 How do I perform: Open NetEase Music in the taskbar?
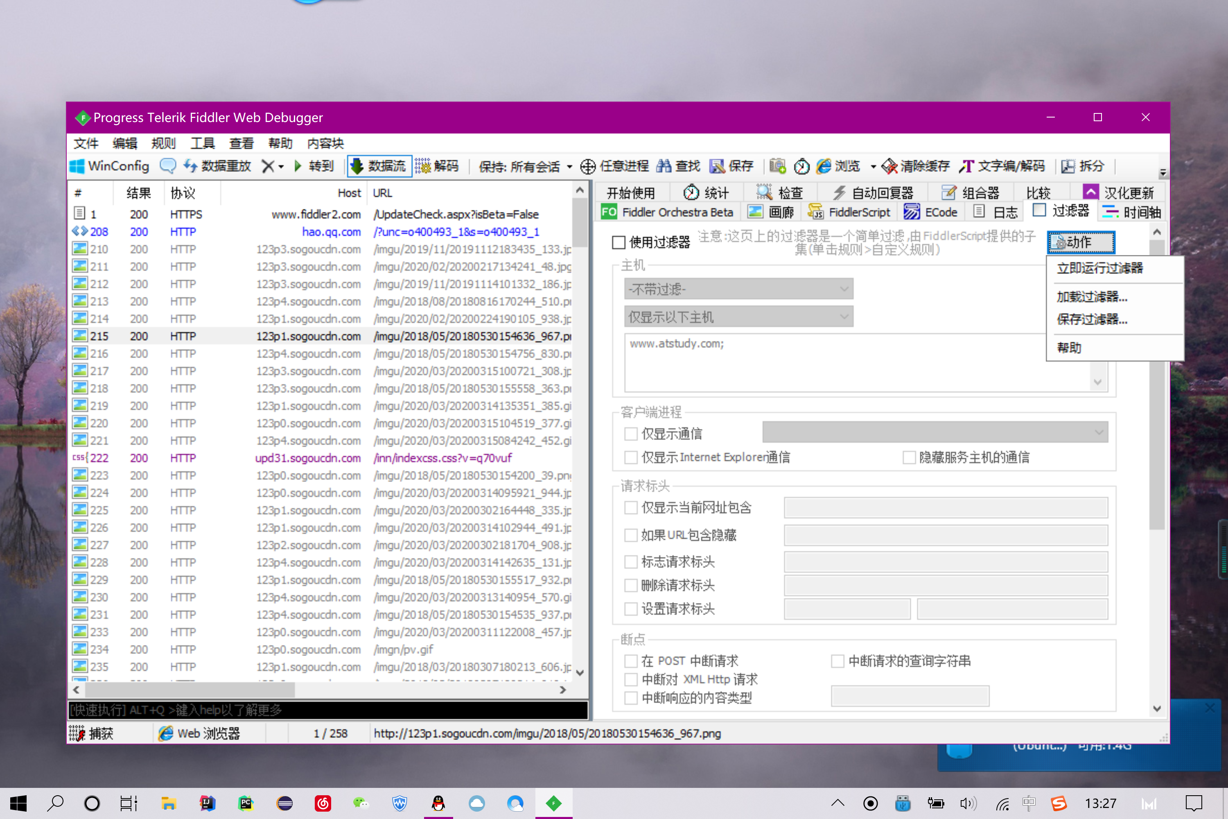point(323,803)
